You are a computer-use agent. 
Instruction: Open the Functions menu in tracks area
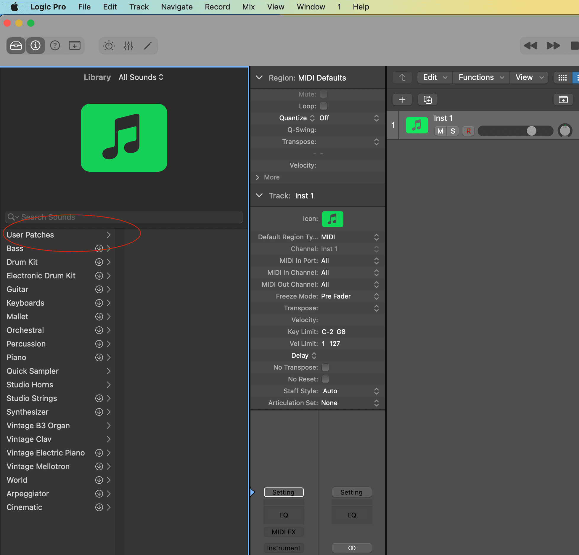[x=481, y=78]
